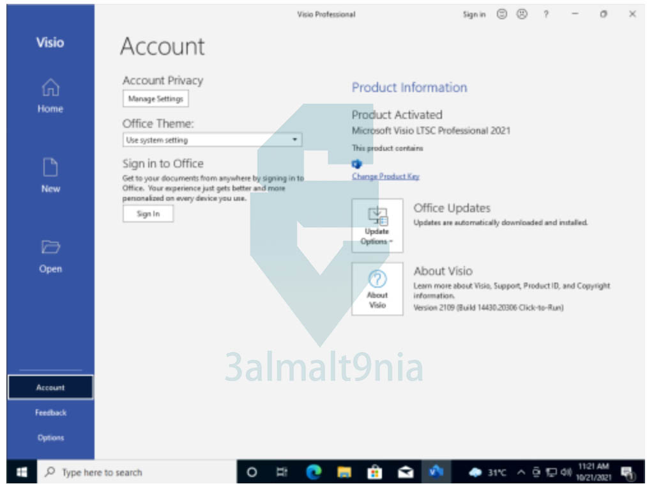Click the Product Activated text

(397, 115)
